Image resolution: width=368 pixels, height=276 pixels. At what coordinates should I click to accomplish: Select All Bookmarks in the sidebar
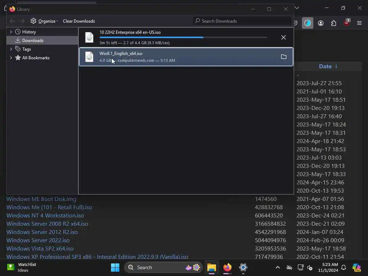(36, 58)
